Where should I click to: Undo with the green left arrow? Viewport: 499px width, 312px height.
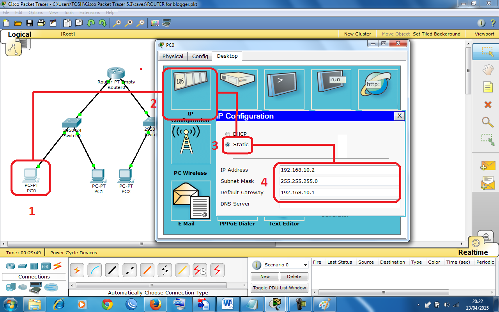click(91, 23)
